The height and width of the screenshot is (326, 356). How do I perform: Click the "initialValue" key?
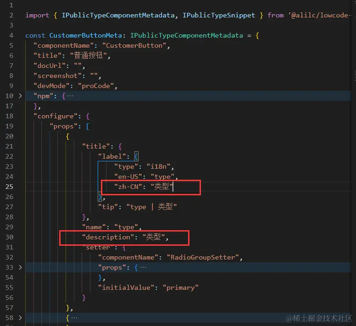coord(126,287)
